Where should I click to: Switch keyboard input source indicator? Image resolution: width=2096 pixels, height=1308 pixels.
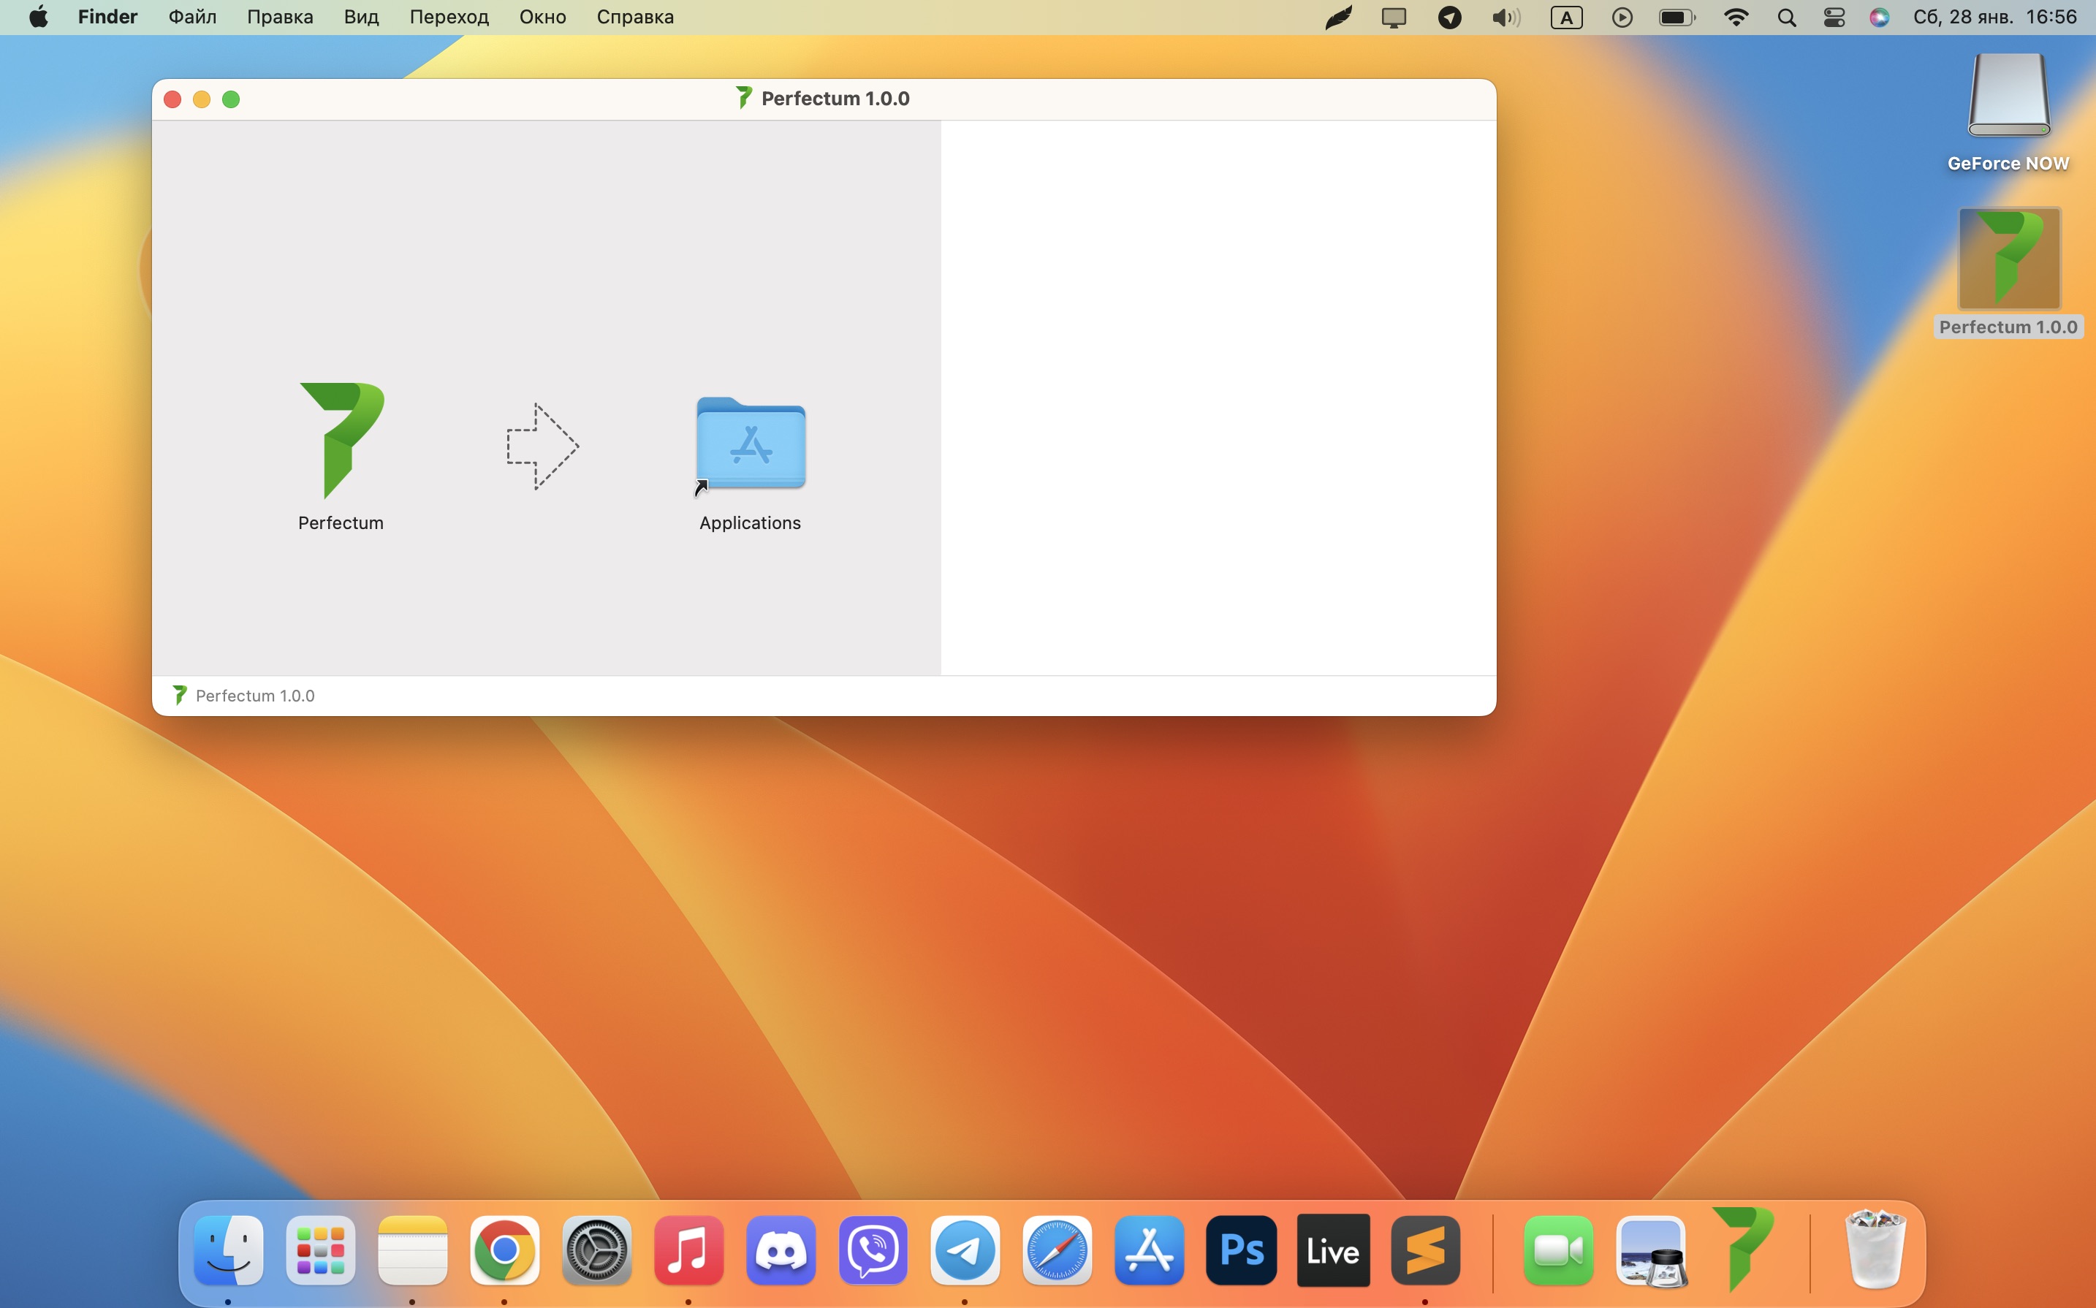click(1565, 18)
